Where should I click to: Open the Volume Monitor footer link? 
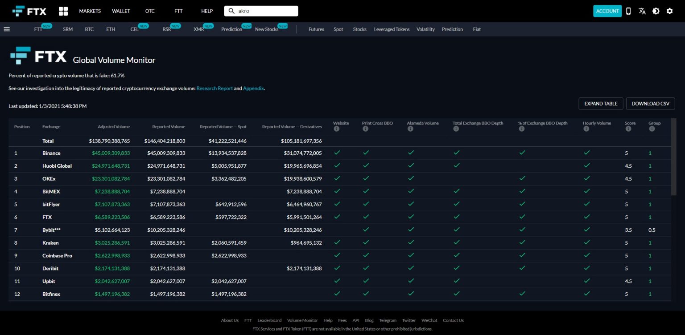(302, 320)
